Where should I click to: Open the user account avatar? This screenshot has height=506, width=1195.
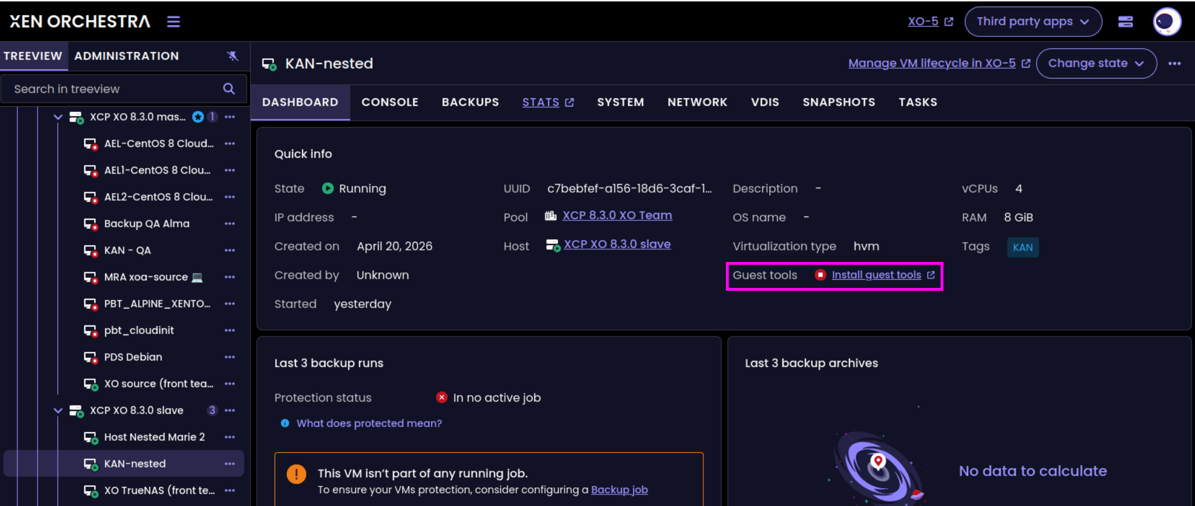pos(1166,22)
